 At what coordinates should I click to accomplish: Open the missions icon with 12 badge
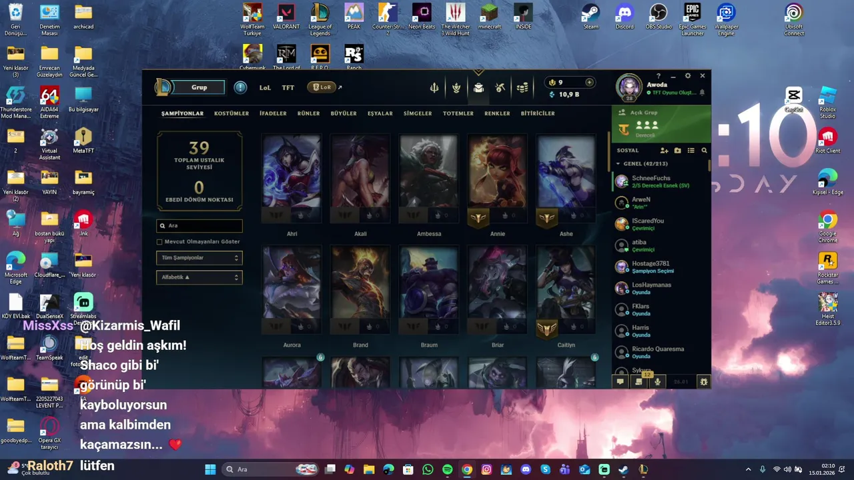click(638, 381)
